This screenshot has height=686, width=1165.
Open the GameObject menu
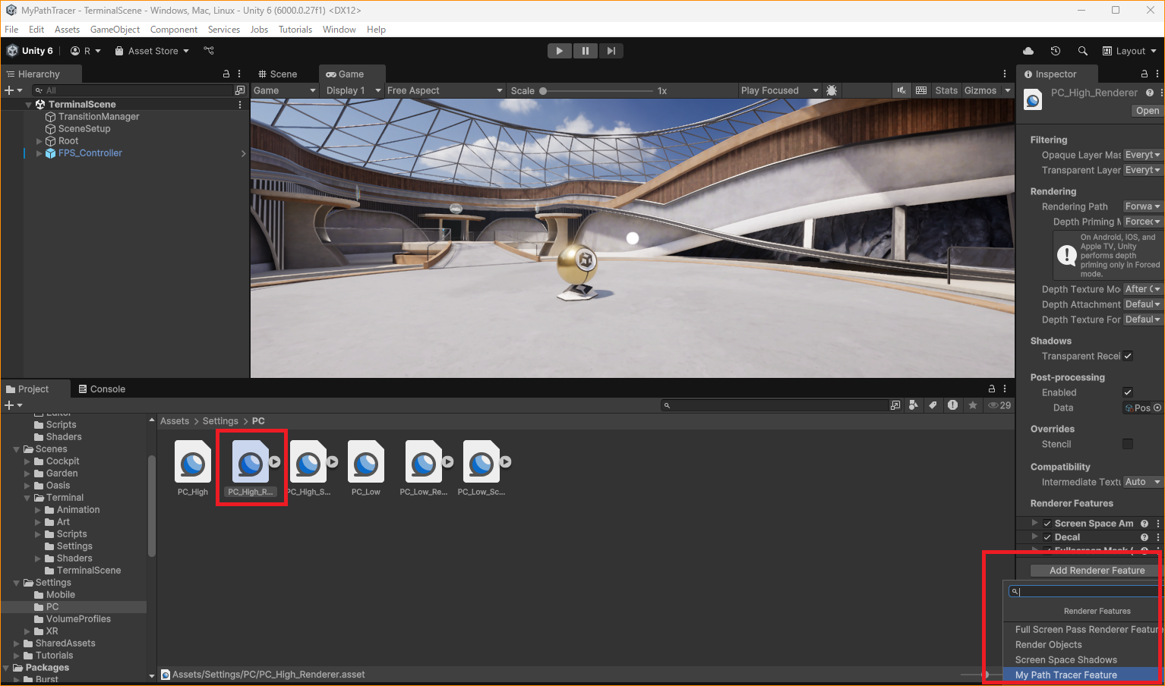tap(115, 29)
